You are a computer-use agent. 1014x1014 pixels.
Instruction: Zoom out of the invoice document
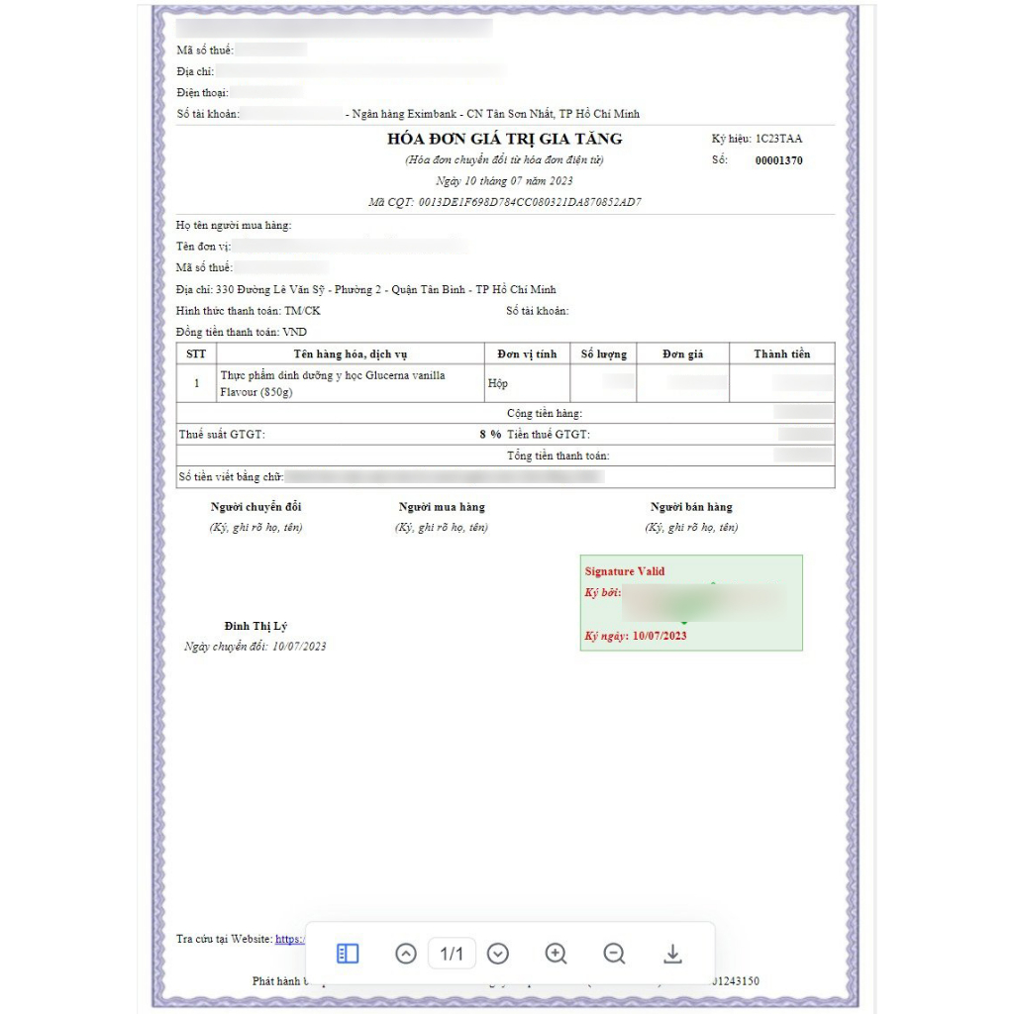point(614,954)
